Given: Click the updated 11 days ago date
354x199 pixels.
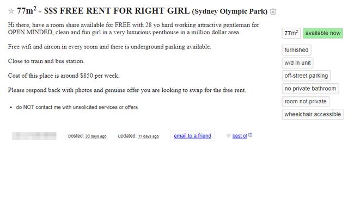Looking at the screenshot, I should [149, 136].
